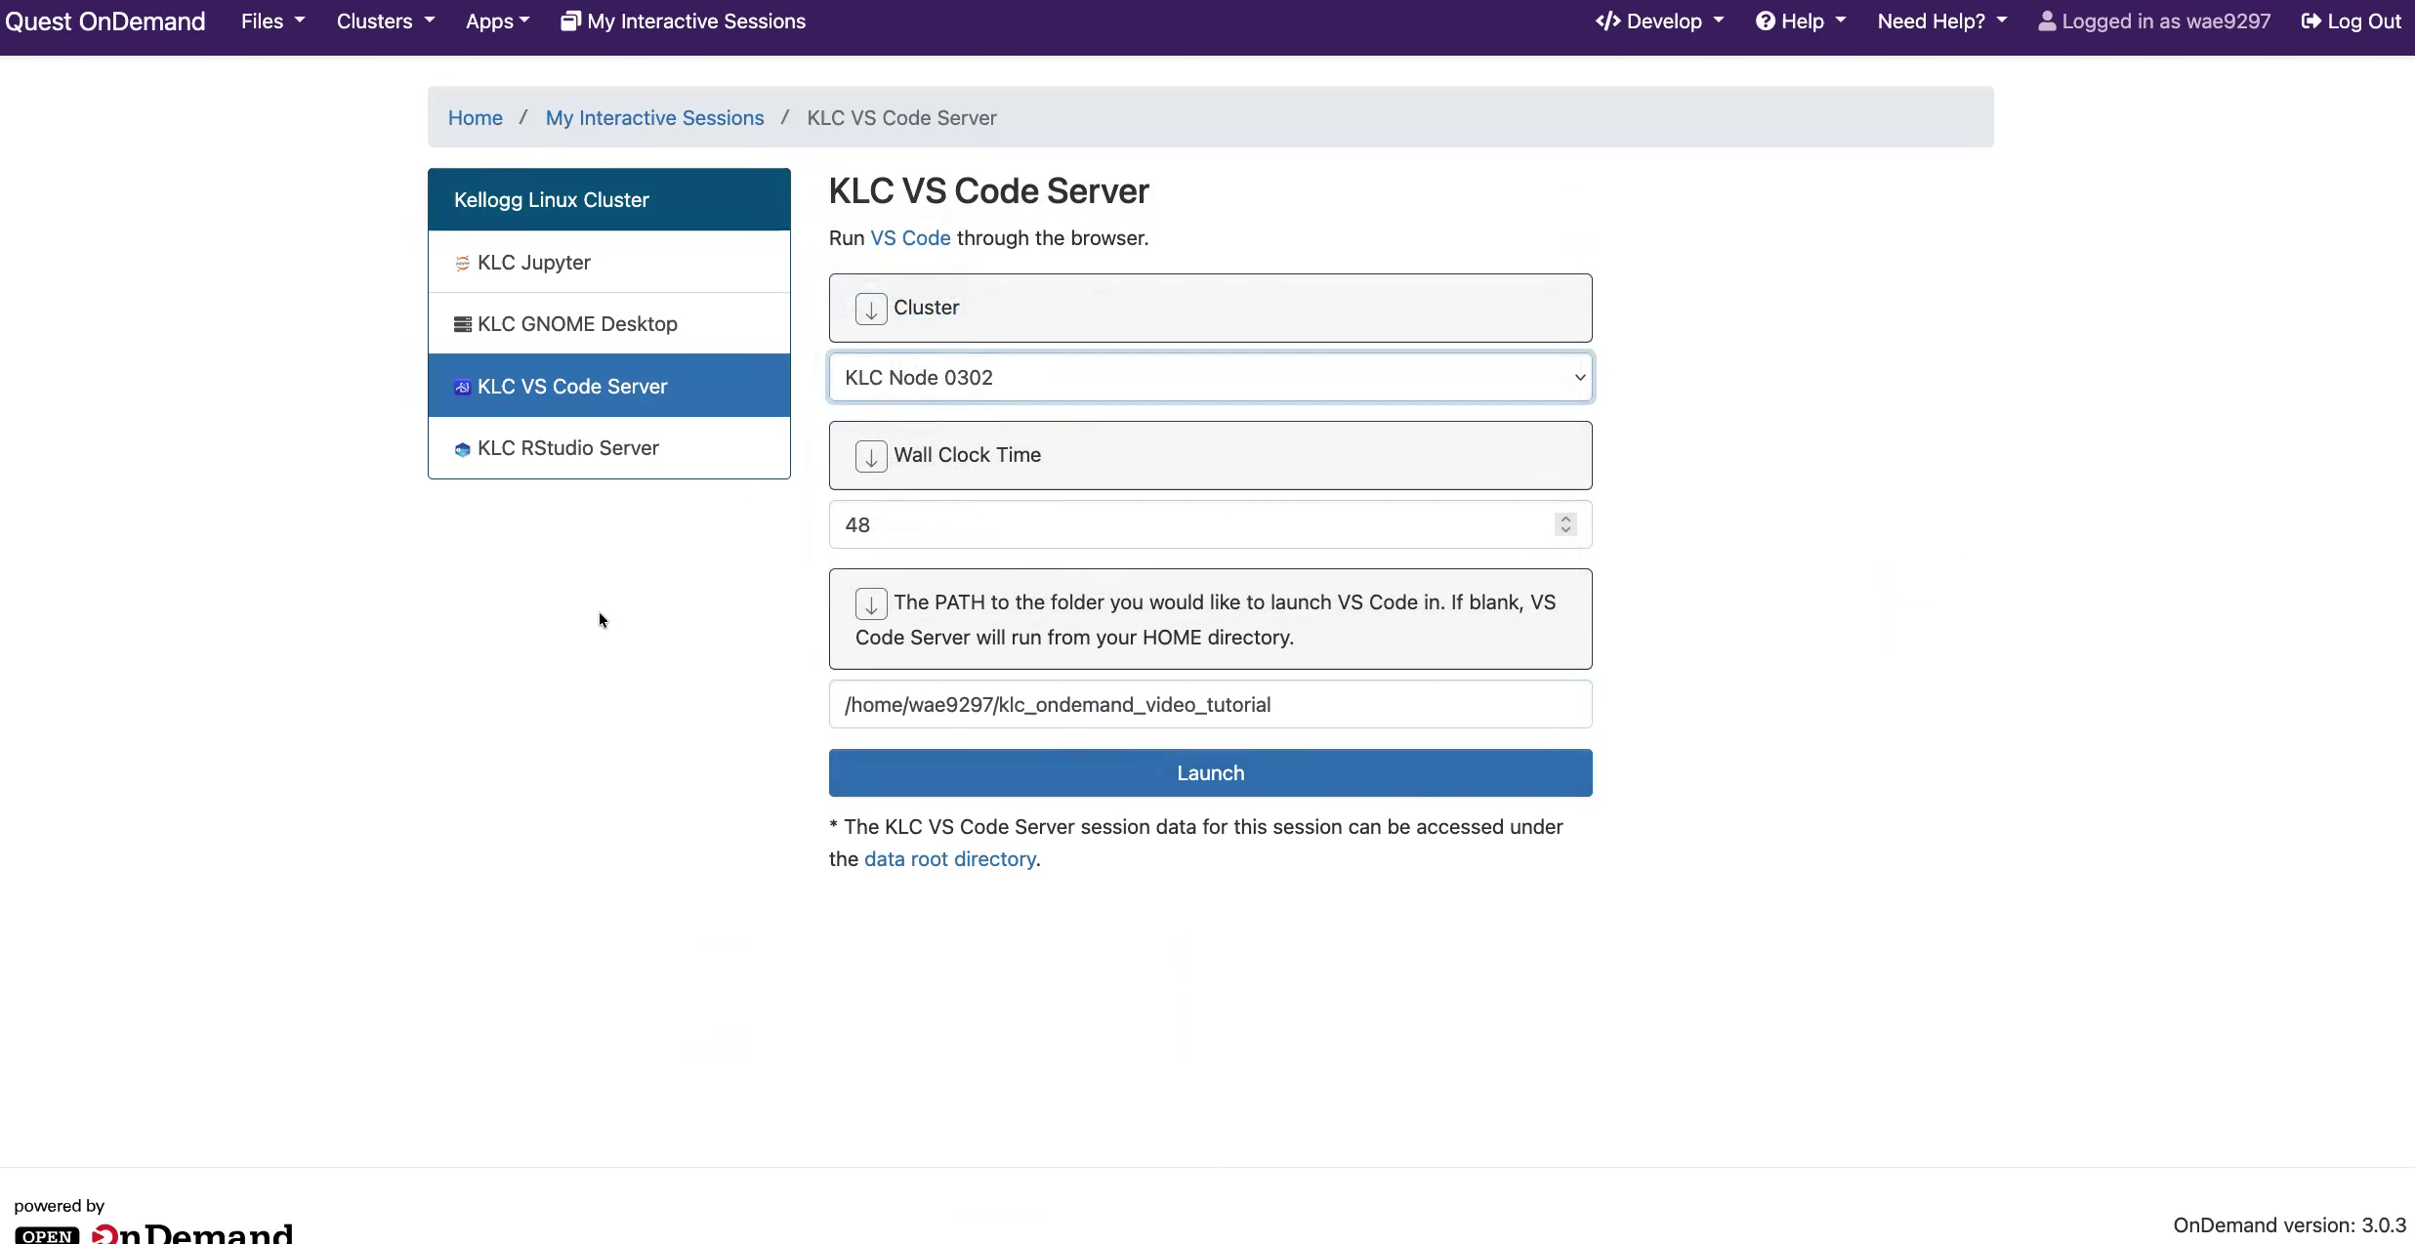The image size is (2415, 1244).
Task: Open the Need Help? dropdown
Action: [x=1942, y=21]
